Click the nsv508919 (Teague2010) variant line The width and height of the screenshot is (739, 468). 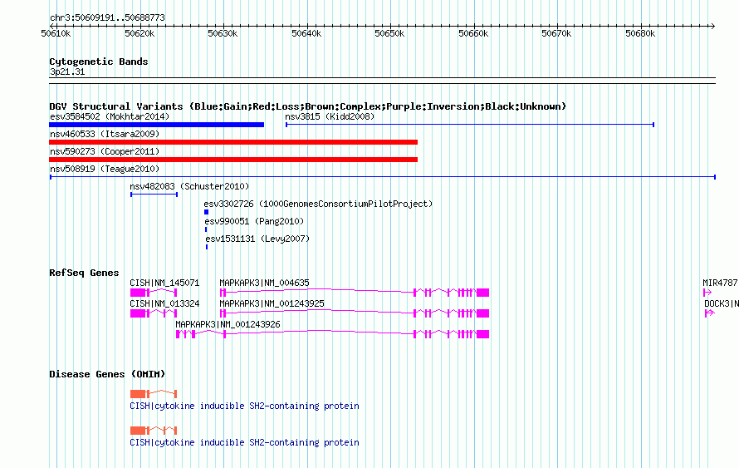coord(382,177)
